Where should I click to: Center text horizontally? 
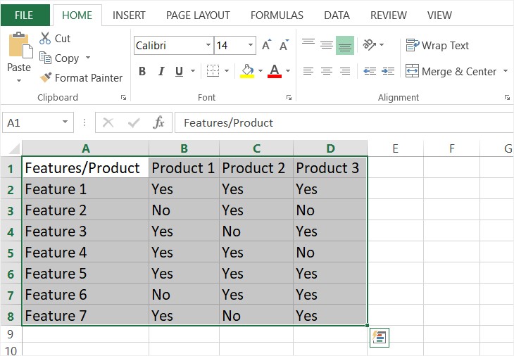point(327,71)
